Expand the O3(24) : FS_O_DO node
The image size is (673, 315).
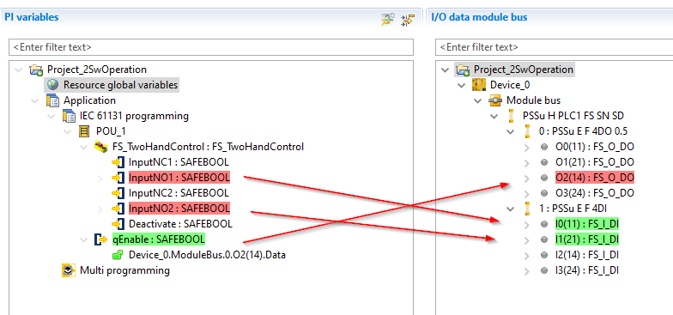(527, 194)
